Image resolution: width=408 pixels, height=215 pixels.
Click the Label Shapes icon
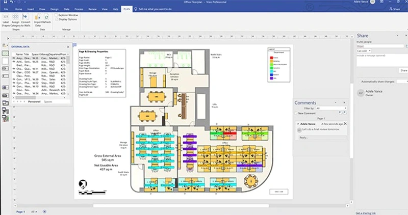pyautogui.click(x=6, y=18)
